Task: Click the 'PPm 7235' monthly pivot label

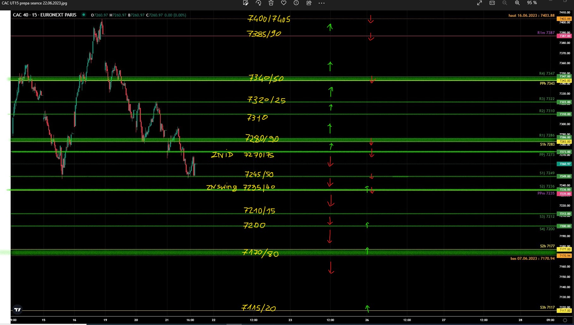Action: [546, 193]
